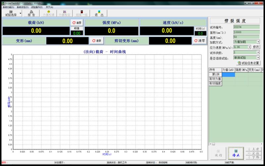Click the results table scroll-right arrow
The image size is (265, 166).
click(262, 144)
